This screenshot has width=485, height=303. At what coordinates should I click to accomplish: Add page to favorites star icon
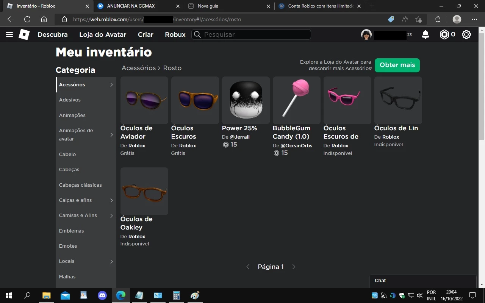(418, 19)
